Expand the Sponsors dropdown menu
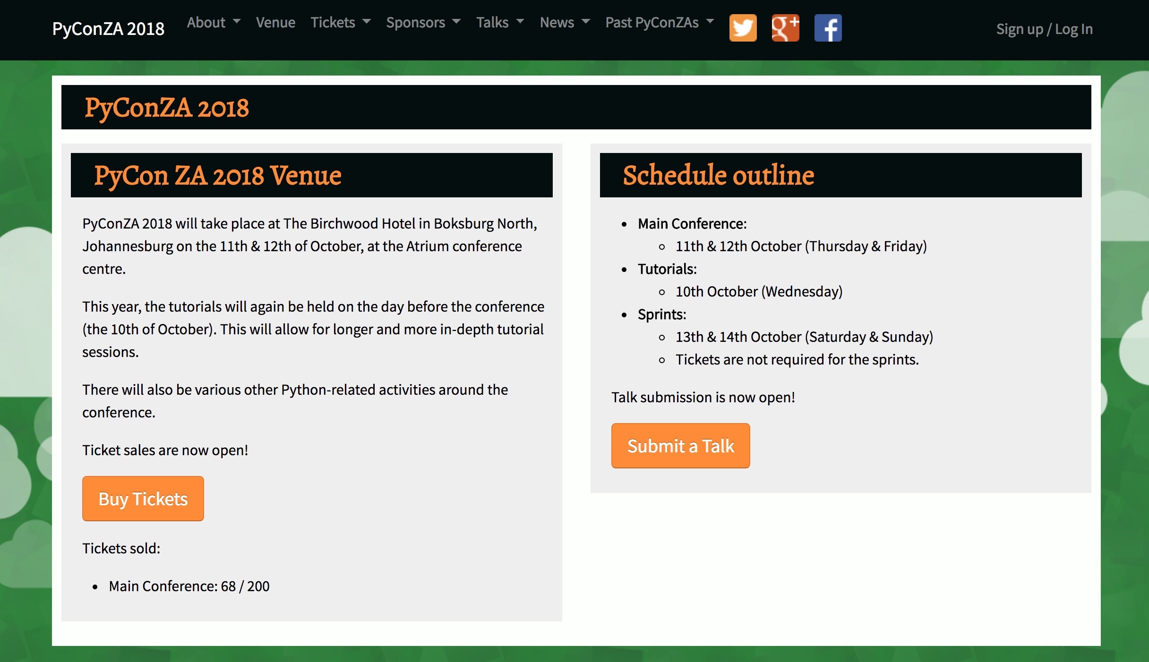This screenshot has width=1149, height=662. [423, 23]
